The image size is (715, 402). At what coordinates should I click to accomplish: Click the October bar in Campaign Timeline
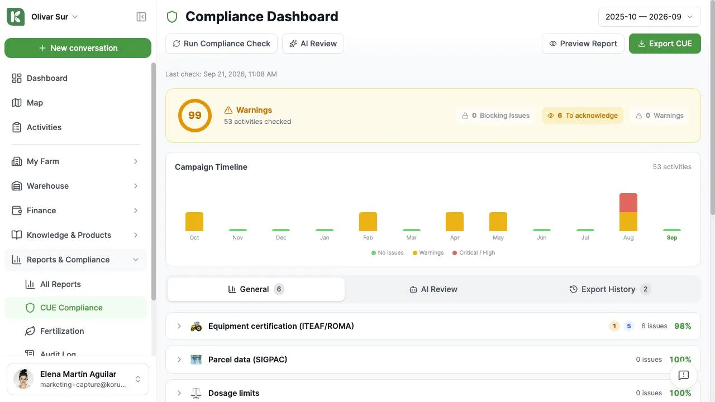tap(194, 222)
